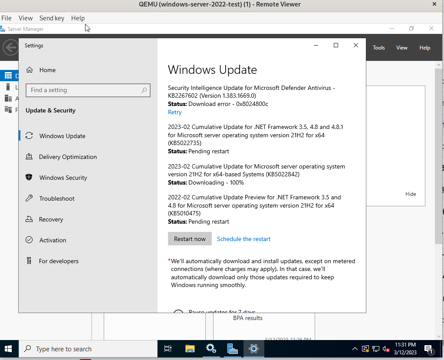Open File Explorer from the taskbar
The image size is (444, 360).
point(190,349)
